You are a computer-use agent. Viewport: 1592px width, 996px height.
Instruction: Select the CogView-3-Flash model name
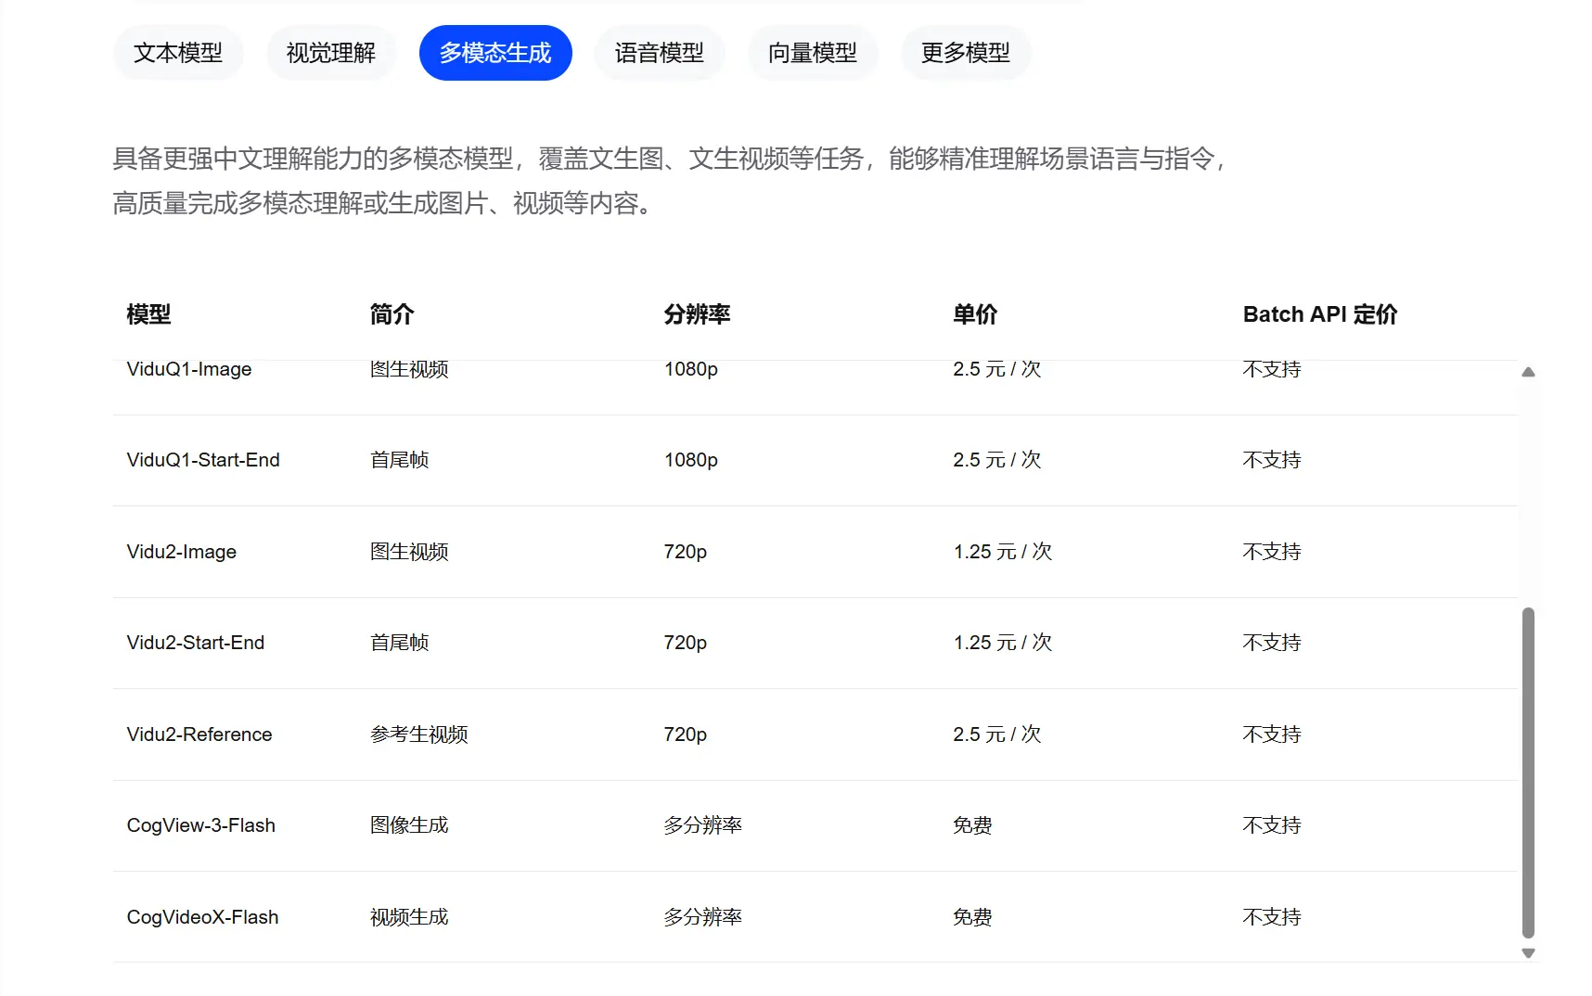click(201, 825)
